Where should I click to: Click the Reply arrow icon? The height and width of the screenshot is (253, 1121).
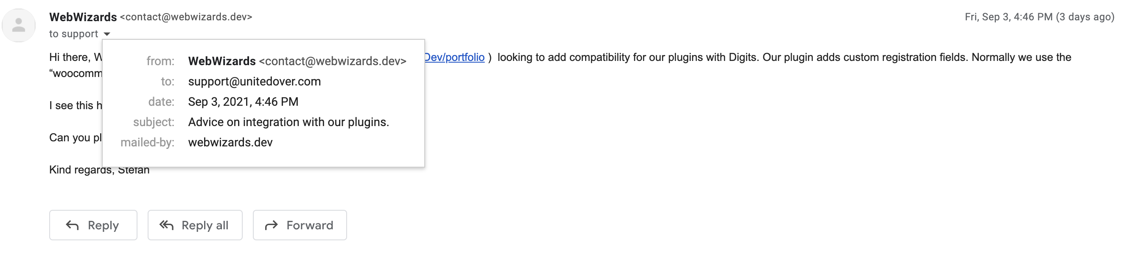[72, 225]
